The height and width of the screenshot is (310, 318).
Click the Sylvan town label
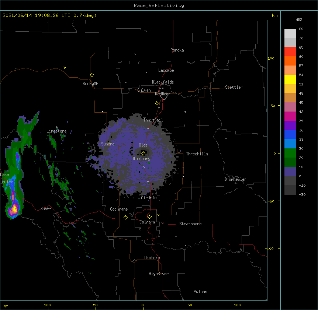pos(144,90)
